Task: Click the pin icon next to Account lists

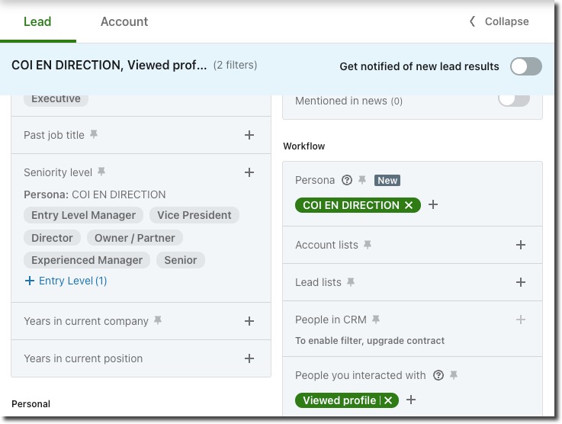Action: click(x=368, y=245)
